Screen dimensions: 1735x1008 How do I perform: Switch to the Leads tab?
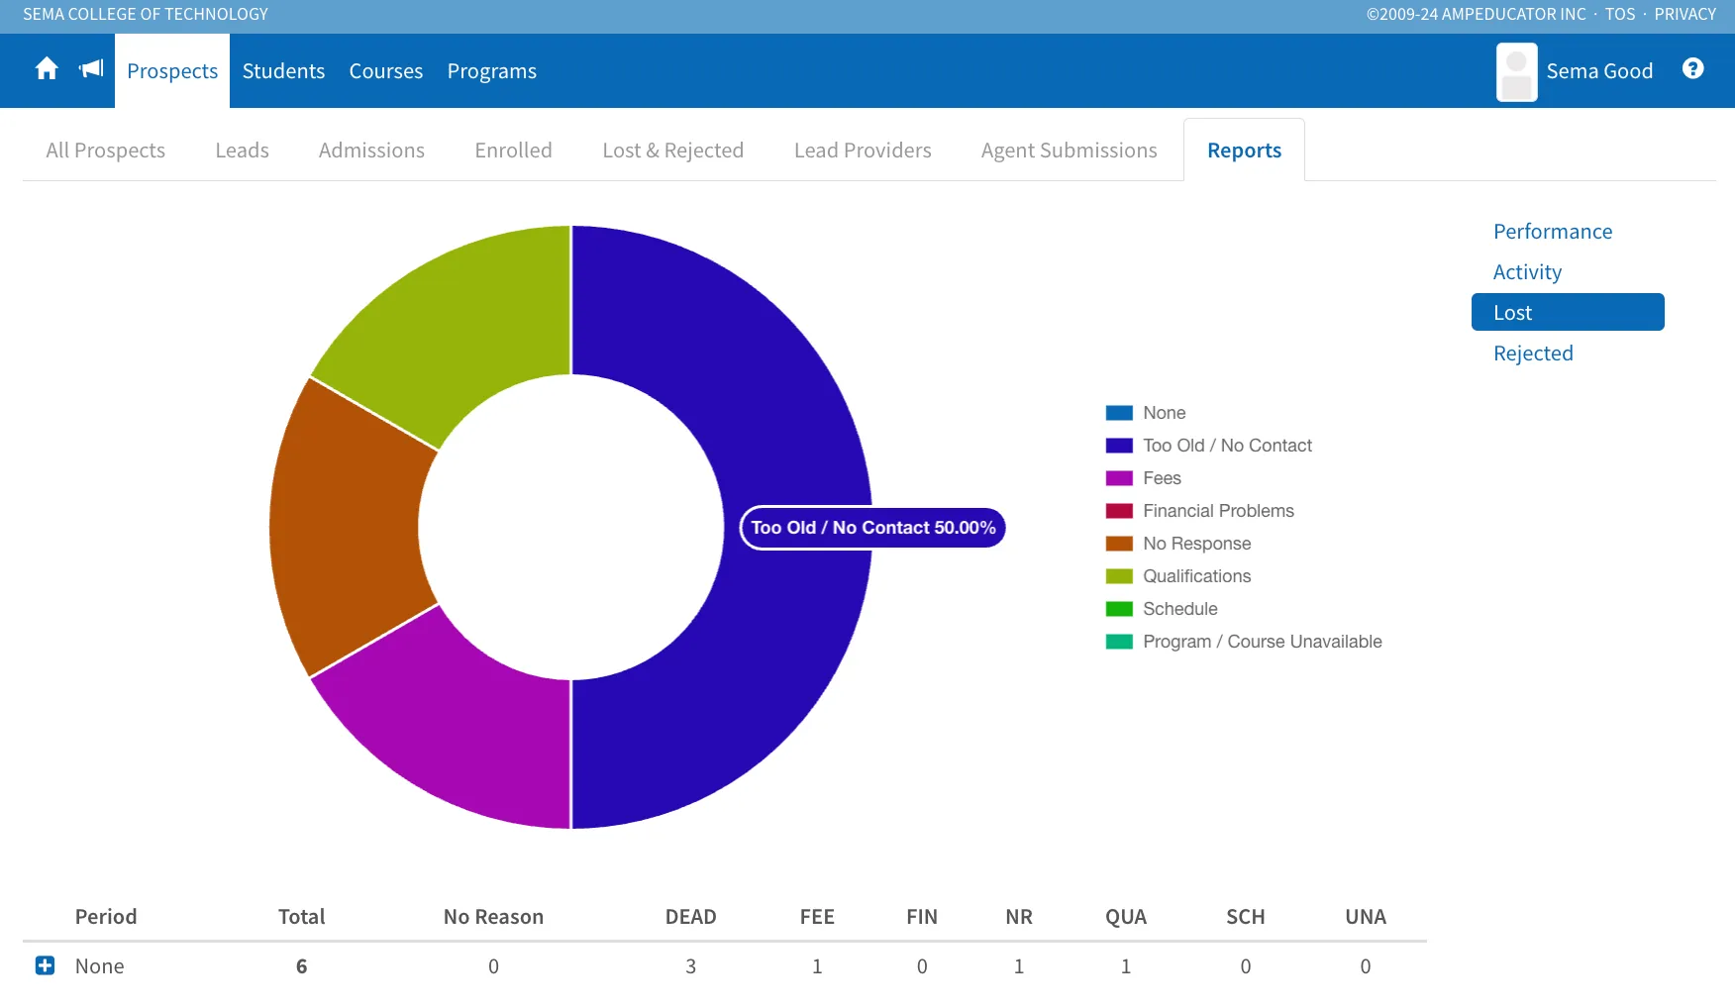click(x=243, y=151)
